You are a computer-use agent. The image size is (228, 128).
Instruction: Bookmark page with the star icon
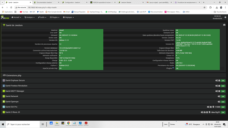coord(205,7)
